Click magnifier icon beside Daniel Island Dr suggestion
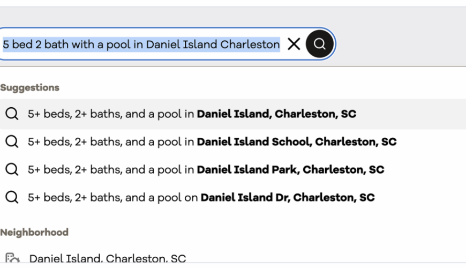The height and width of the screenshot is (268, 466). pos(11,198)
